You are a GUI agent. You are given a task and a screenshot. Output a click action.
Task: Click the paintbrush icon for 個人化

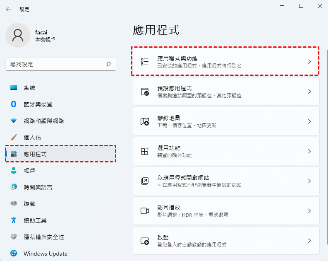pyautogui.click(x=14, y=138)
